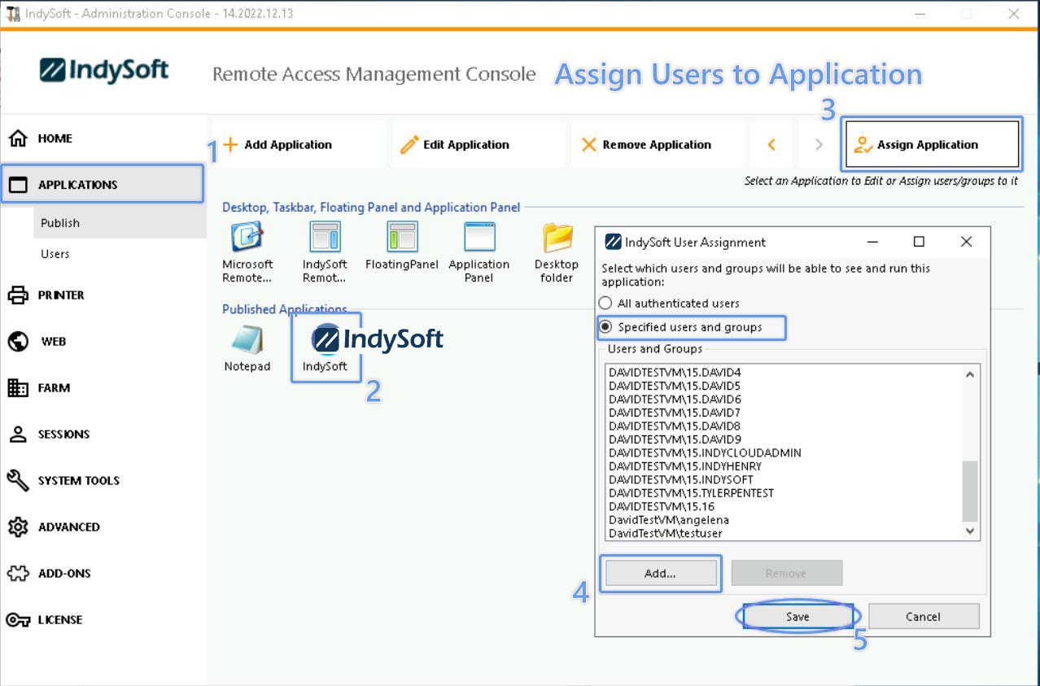Click the Add Application button
Image resolution: width=1040 pixels, height=686 pixels.
point(299,144)
